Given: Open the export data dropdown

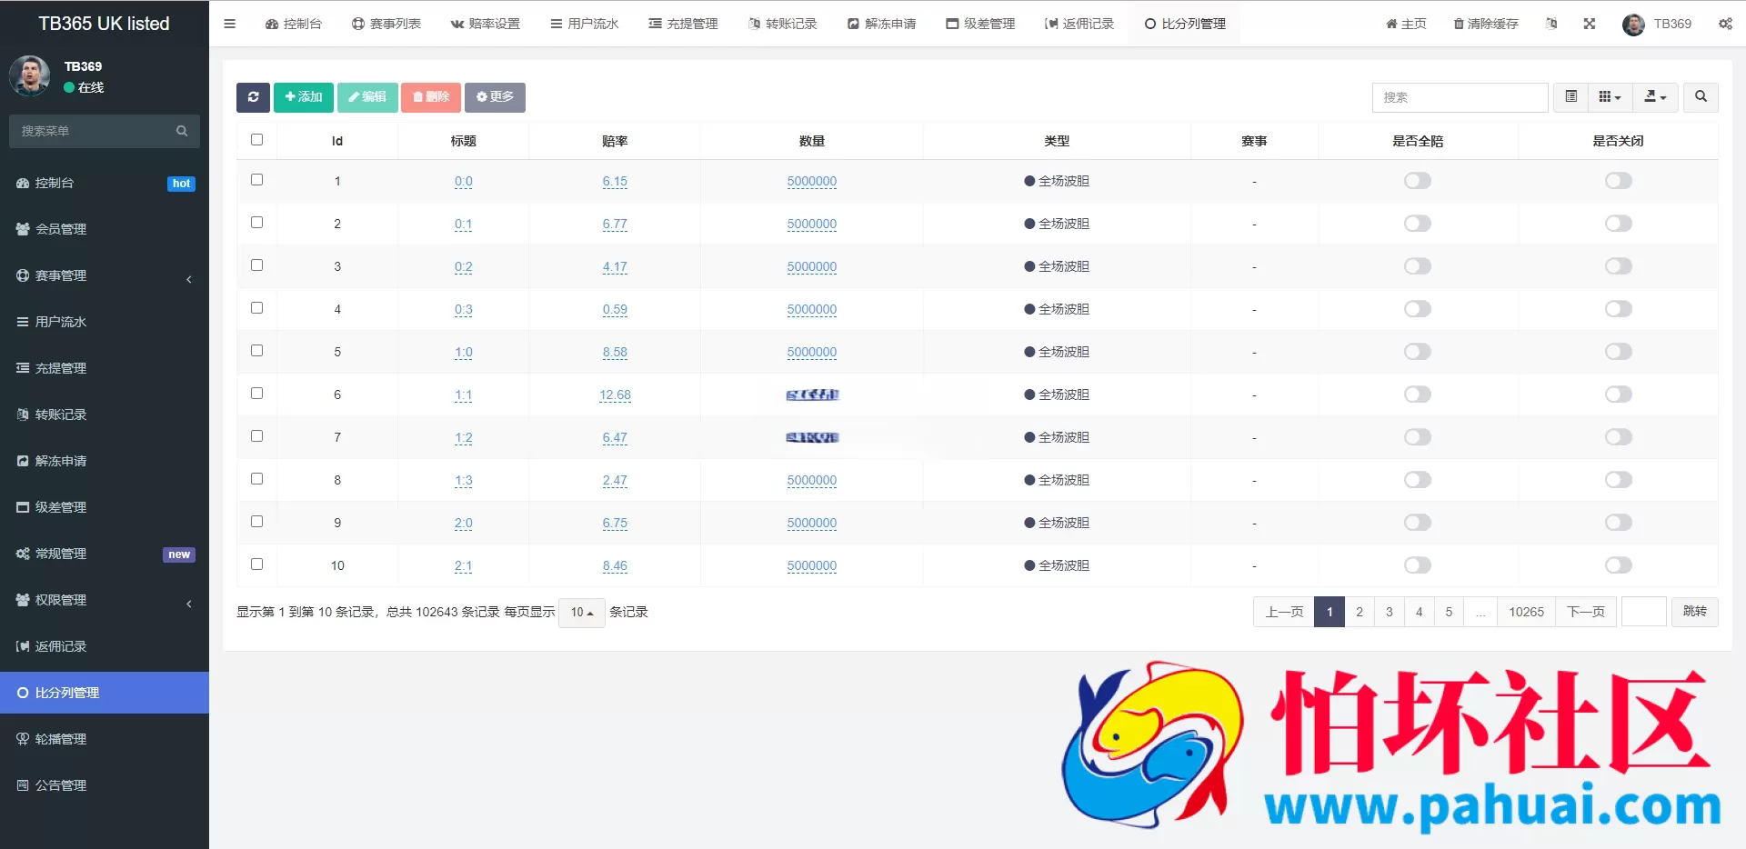Looking at the screenshot, I should pos(1655,97).
